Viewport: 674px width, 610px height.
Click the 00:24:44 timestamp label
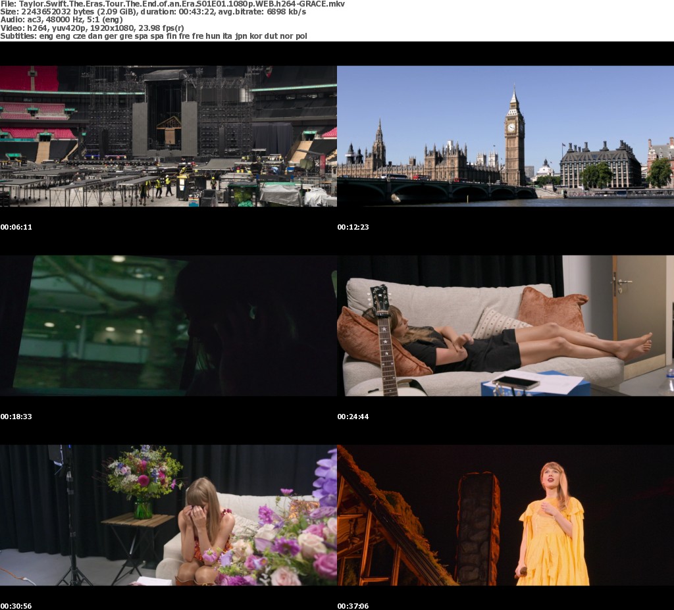353,417
